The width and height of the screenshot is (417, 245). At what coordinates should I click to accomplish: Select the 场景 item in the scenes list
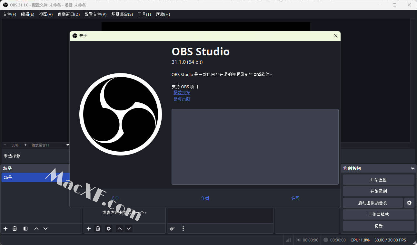click(35, 177)
